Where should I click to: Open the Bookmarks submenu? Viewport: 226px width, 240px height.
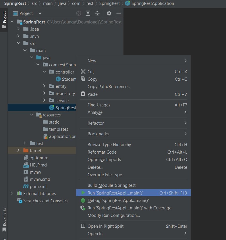tap(133, 134)
